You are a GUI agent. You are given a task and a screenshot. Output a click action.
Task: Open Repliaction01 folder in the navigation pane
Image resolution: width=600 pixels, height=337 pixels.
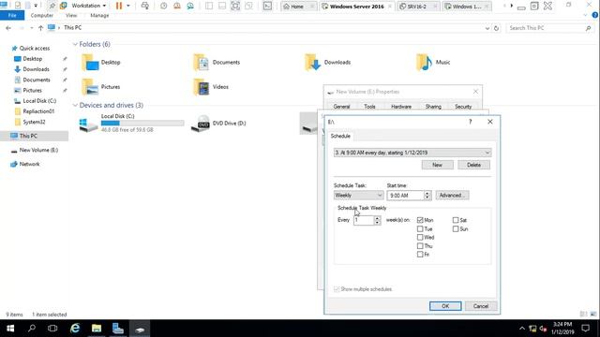pos(38,111)
